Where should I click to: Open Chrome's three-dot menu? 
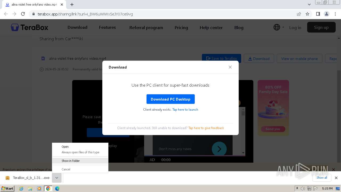[x=335, y=14]
